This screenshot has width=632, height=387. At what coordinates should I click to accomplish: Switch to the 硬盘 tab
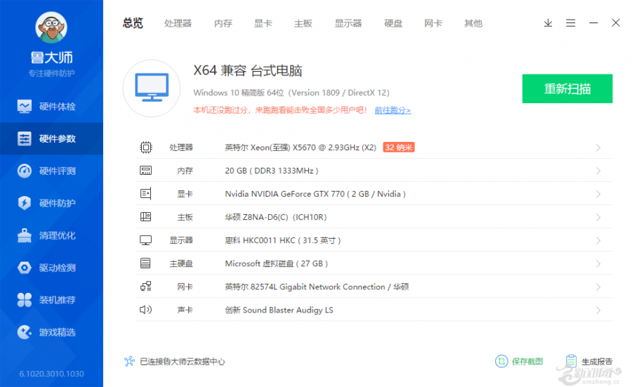pos(393,23)
